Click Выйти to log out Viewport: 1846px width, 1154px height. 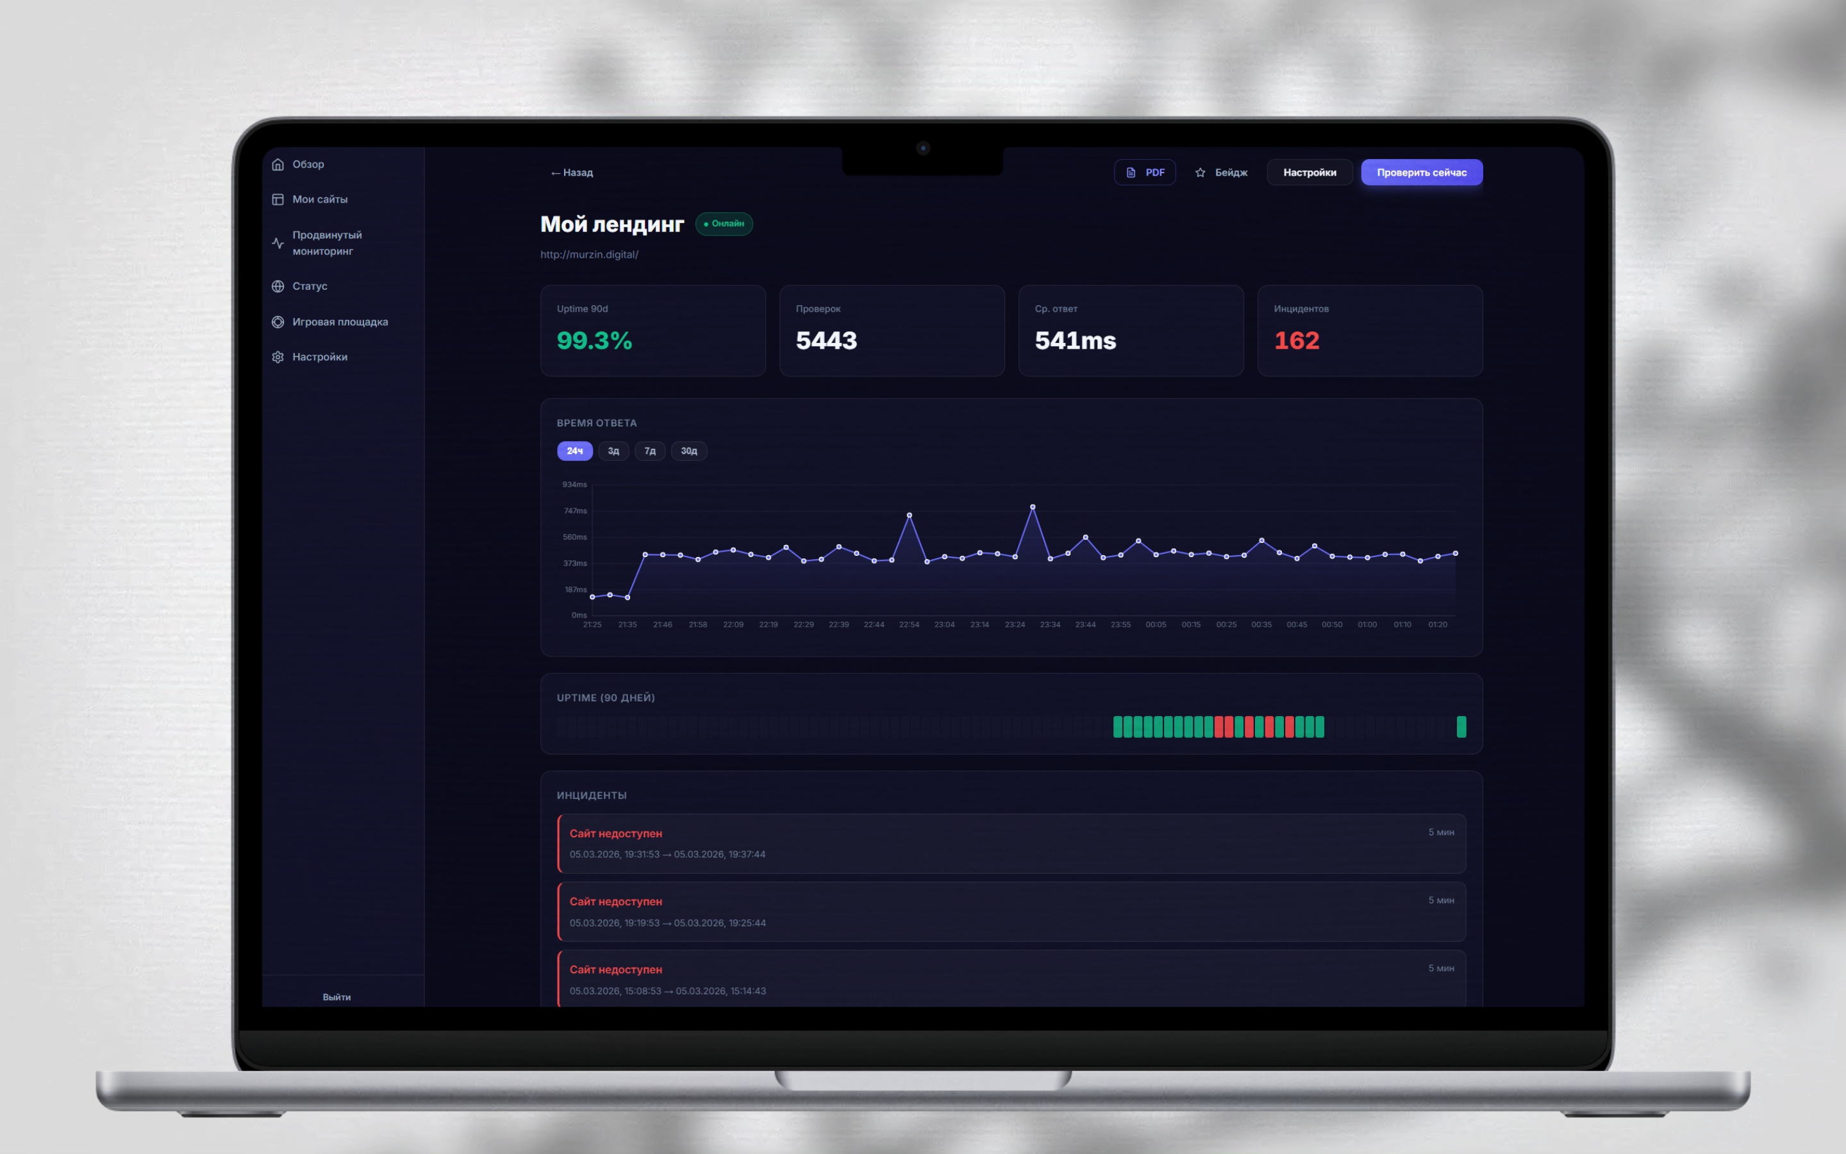(337, 997)
